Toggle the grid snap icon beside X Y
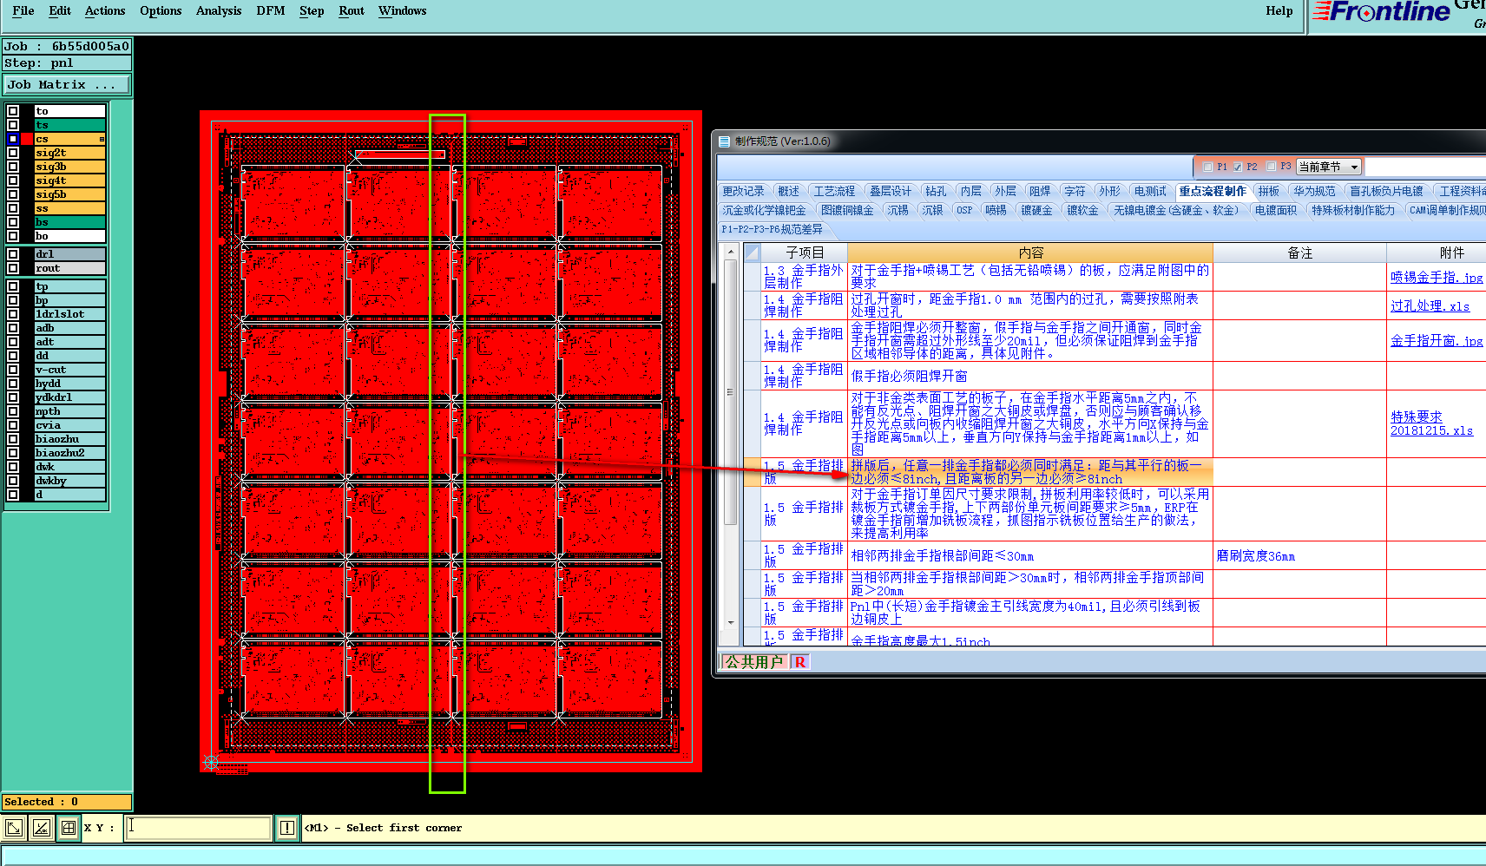Image resolution: width=1486 pixels, height=866 pixels. tap(69, 828)
